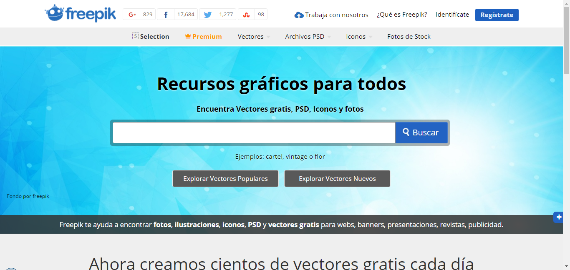570x270 pixels.
Task: Click the Regístrate button
Action: [x=497, y=15]
